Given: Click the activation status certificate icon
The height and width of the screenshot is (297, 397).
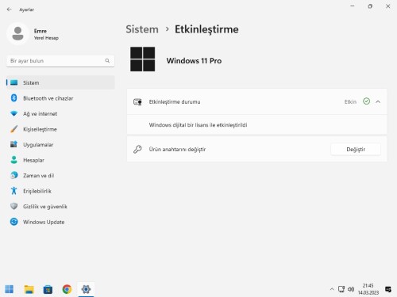Looking at the screenshot, I should pyautogui.click(x=137, y=101).
